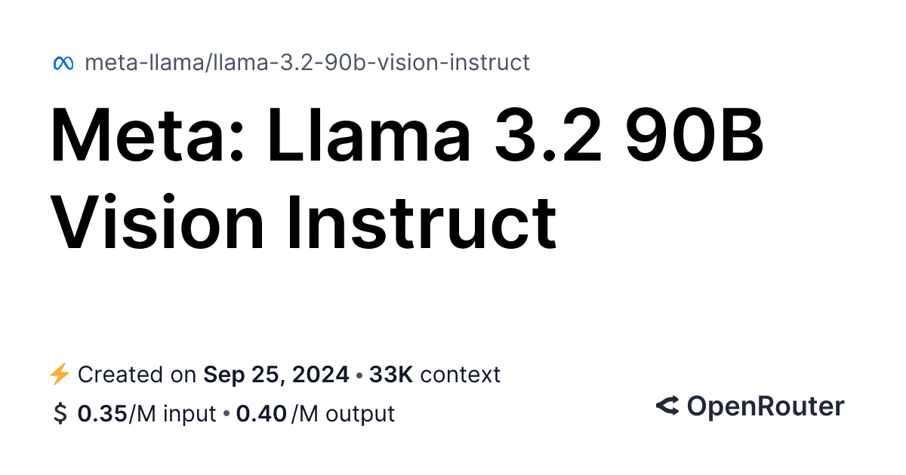Click the bullet separator before 33K
Screen dimensions: 906x475
click(x=359, y=375)
